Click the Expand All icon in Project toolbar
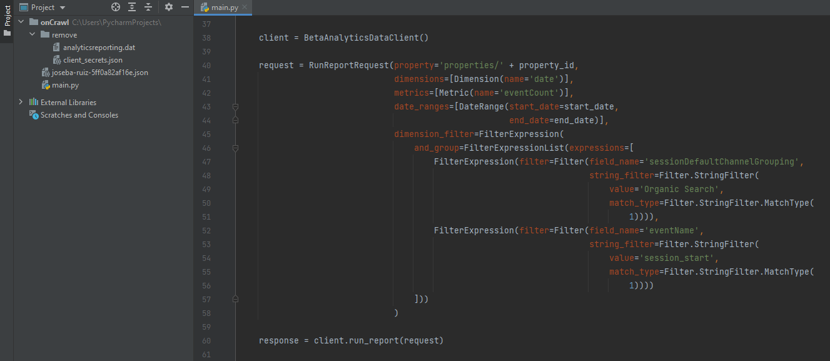The image size is (830, 361). point(131,7)
